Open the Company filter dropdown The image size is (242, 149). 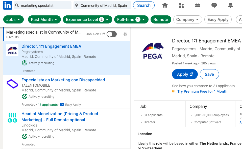click(188, 20)
